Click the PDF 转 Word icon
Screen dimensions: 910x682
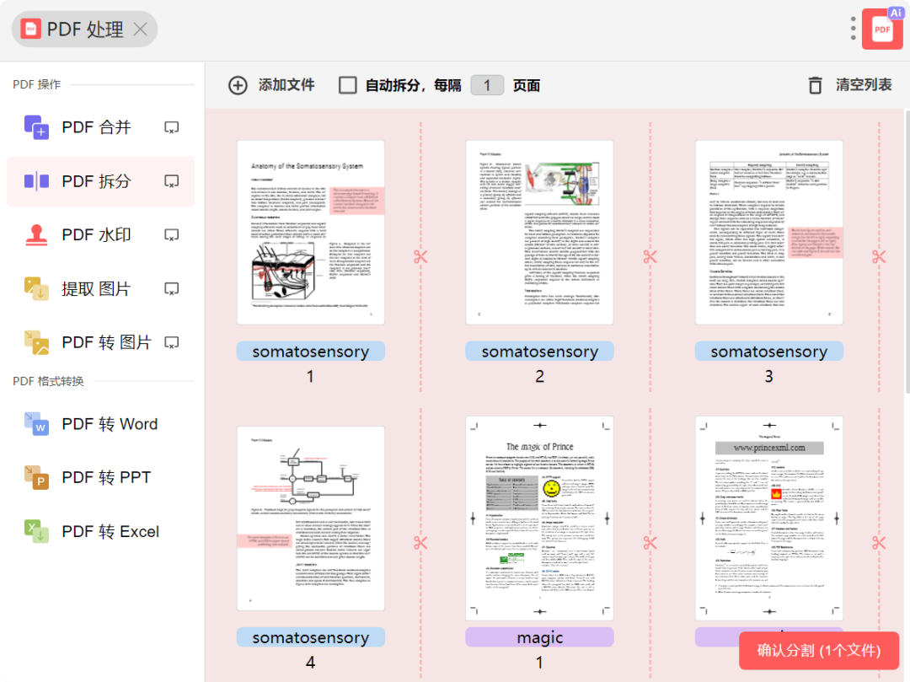click(x=36, y=424)
